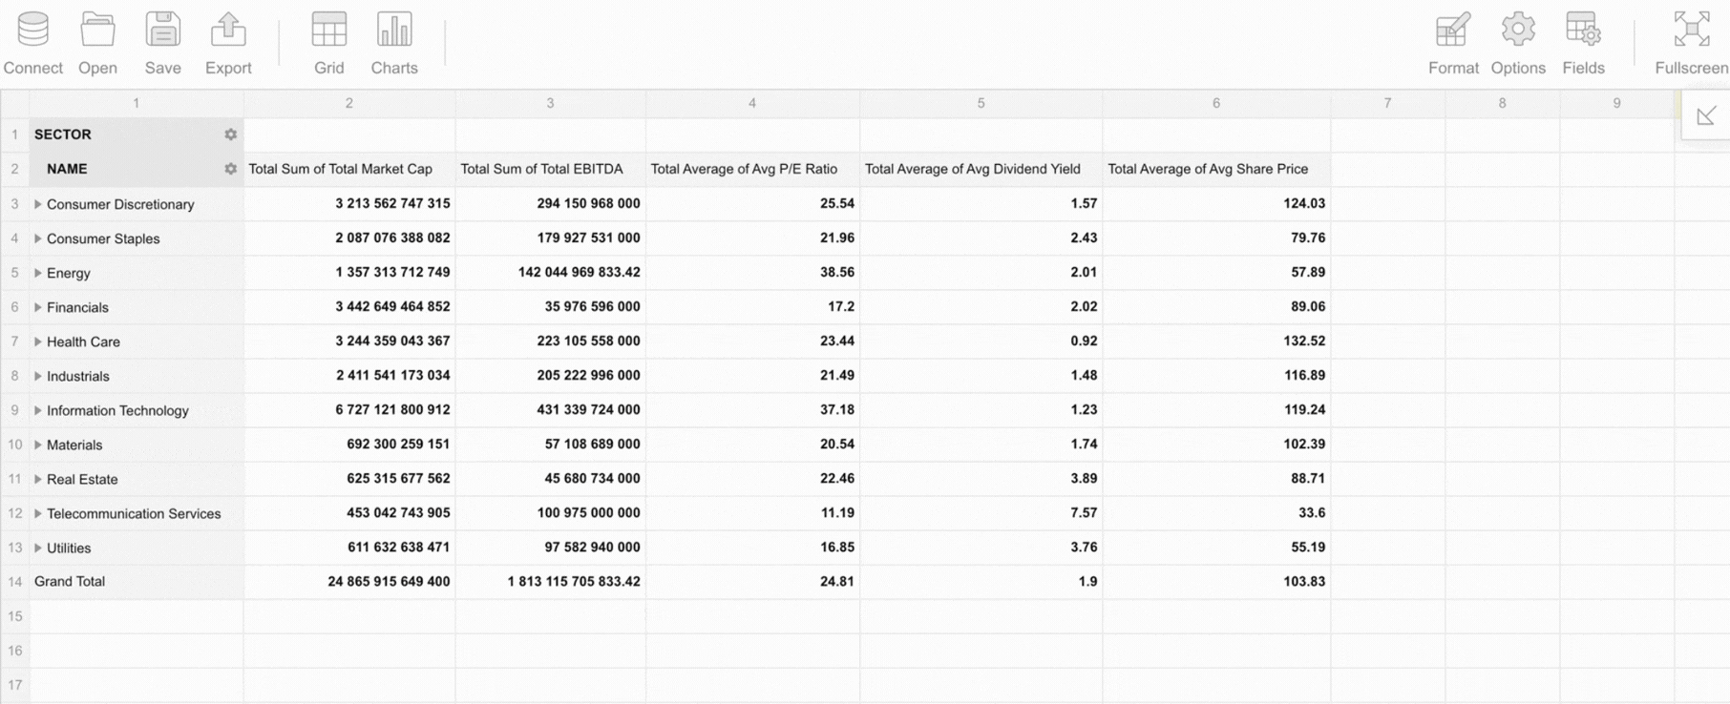The image size is (1730, 704).
Task: Open the Fields list
Action: [1583, 43]
